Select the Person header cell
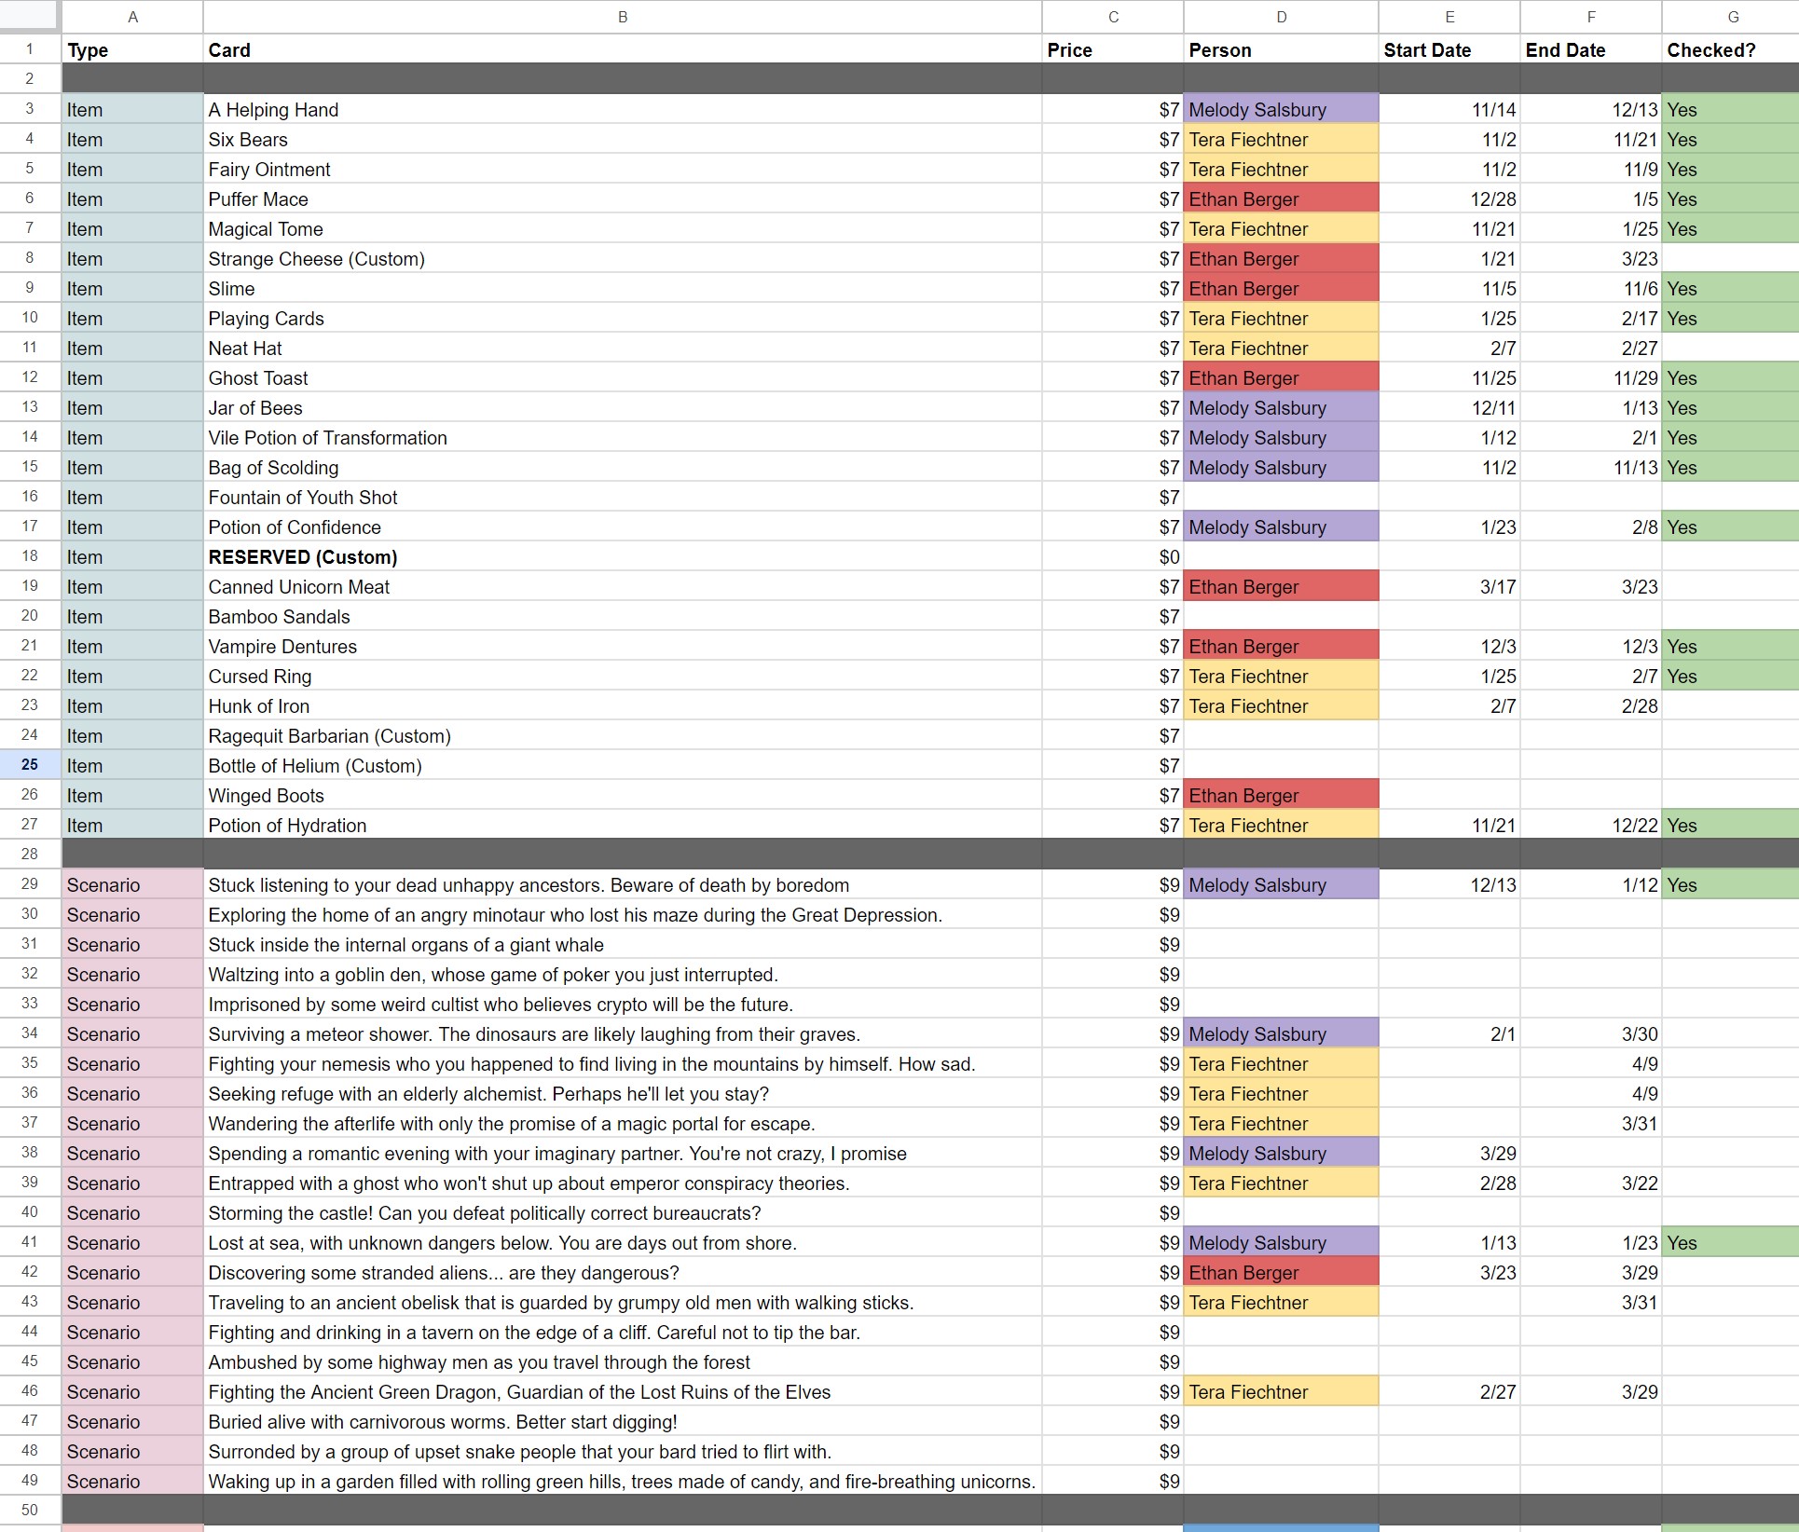The height and width of the screenshot is (1532, 1799). [x=1280, y=50]
